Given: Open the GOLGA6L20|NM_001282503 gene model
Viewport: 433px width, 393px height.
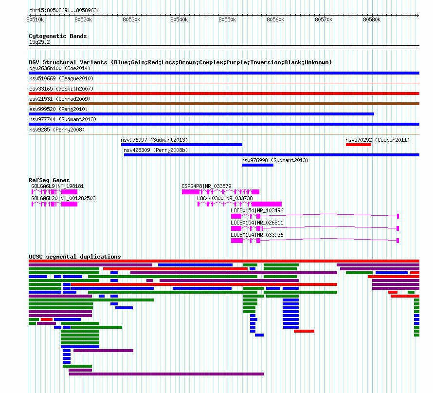Looking at the screenshot, I should [54, 204].
